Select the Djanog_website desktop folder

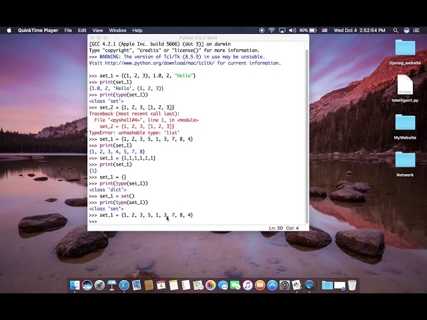tap(405, 52)
